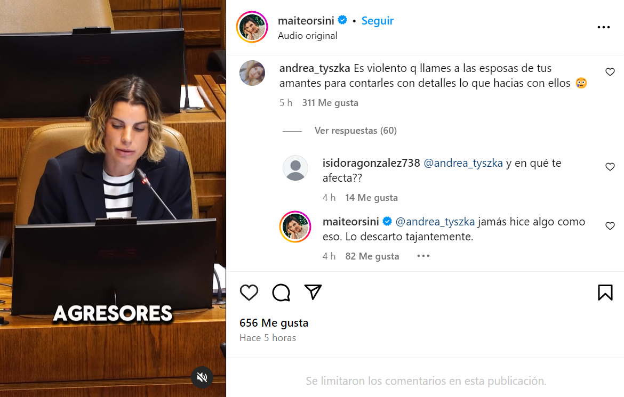This screenshot has width=624, height=397.
Task: Save the post with the bookmark icon
Action: tap(605, 293)
